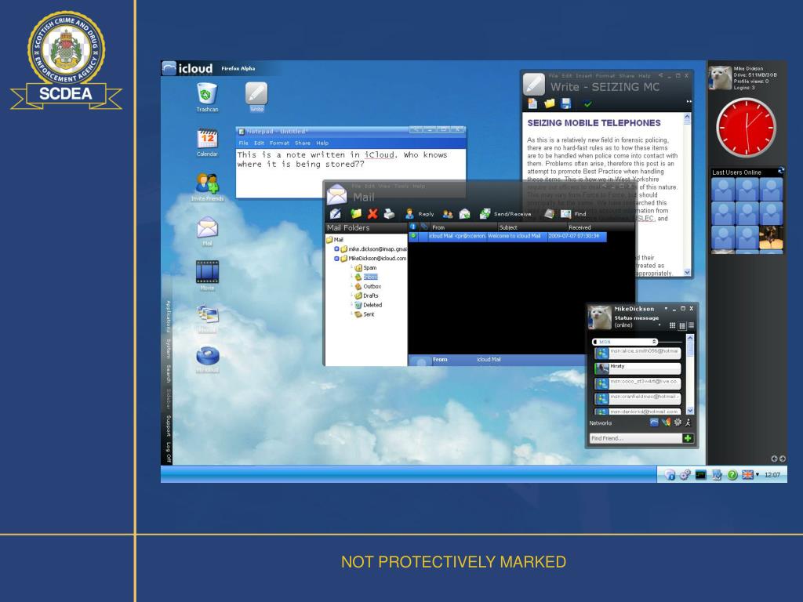Select the Welcome to icloud Mail message

click(x=507, y=236)
